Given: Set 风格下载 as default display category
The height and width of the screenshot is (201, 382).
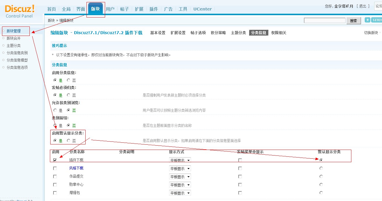Looking at the screenshot, I should pyautogui.click(x=321, y=168).
